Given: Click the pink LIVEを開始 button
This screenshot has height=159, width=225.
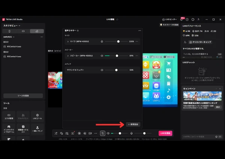Looking at the screenshot, I should tap(165, 133).
